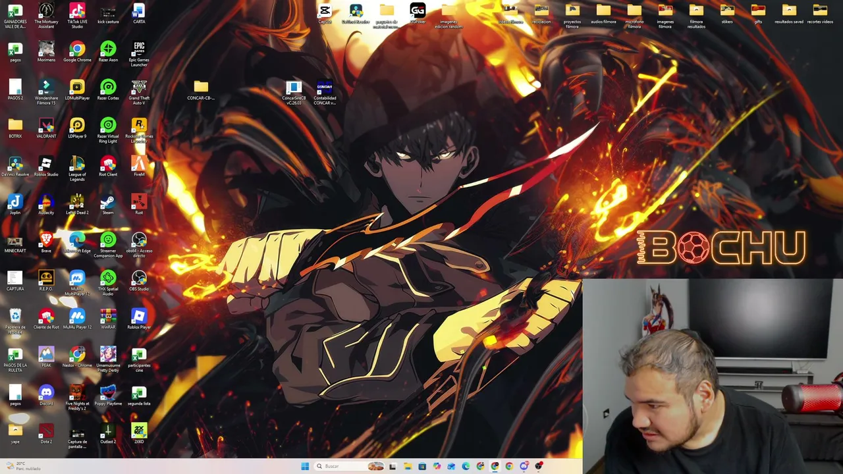Start Outlast 2

[x=108, y=434]
